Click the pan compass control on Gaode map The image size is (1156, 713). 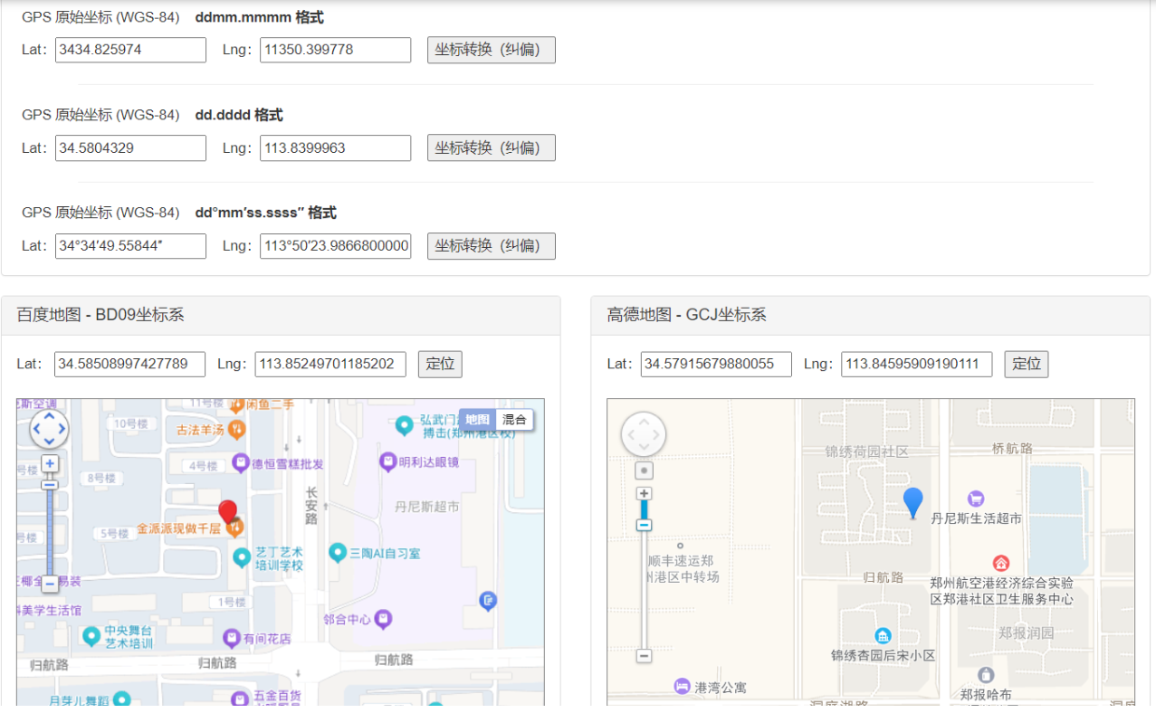tap(644, 435)
